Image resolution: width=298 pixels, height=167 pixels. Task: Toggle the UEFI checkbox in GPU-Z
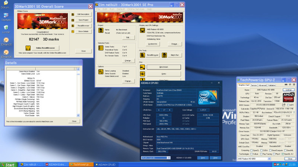(x=288, y=105)
